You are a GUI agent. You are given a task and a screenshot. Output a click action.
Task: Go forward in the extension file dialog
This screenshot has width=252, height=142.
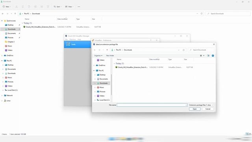(99, 50)
